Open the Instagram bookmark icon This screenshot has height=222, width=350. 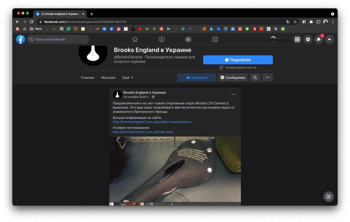point(119,29)
